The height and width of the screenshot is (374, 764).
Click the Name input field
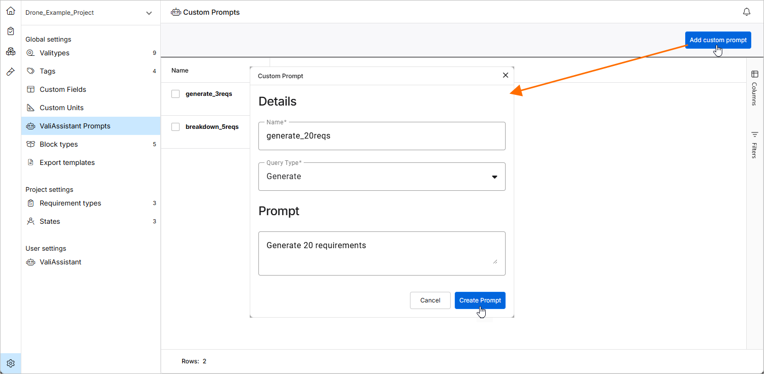pyautogui.click(x=381, y=136)
